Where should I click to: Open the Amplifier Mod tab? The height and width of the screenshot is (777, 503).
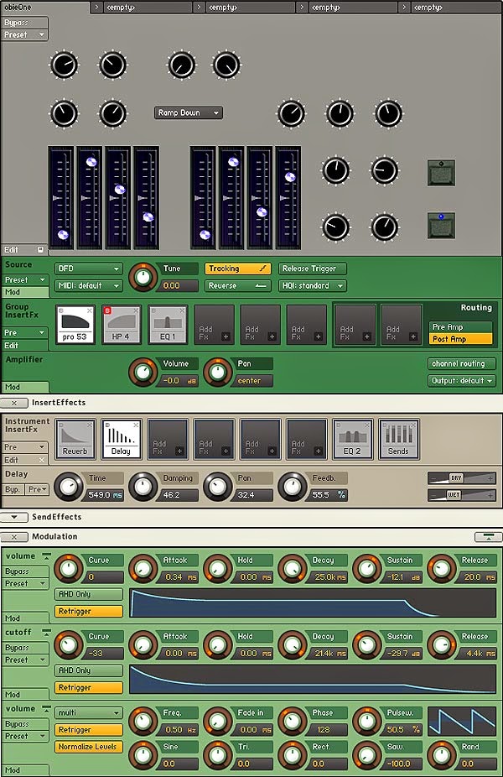pos(25,387)
